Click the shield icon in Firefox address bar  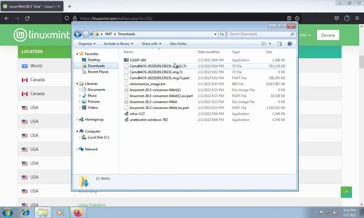(67, 18)
